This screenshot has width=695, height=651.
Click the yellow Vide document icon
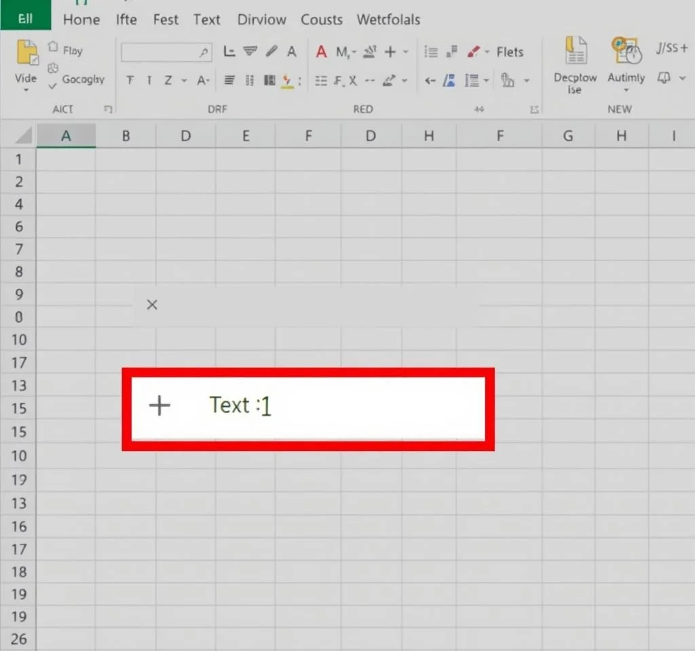tap(26, 53)
